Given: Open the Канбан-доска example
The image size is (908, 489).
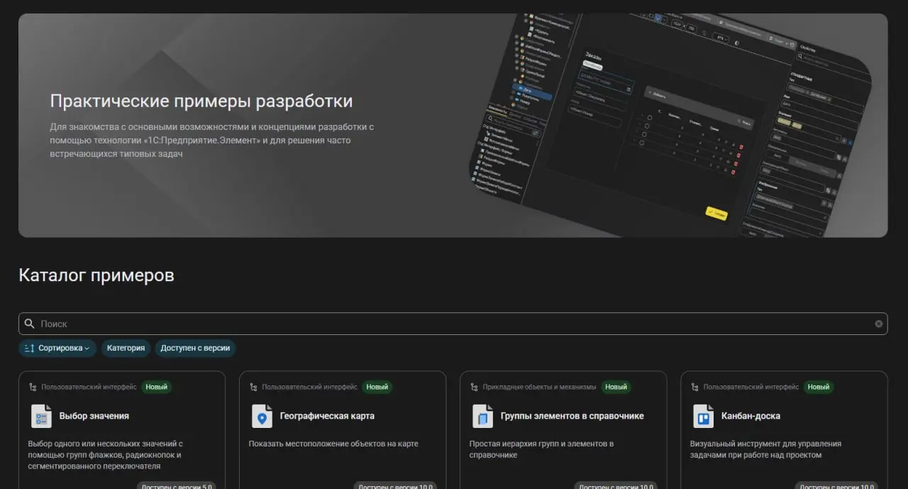Looking at the screenshot, I should [x=751, y=416].
